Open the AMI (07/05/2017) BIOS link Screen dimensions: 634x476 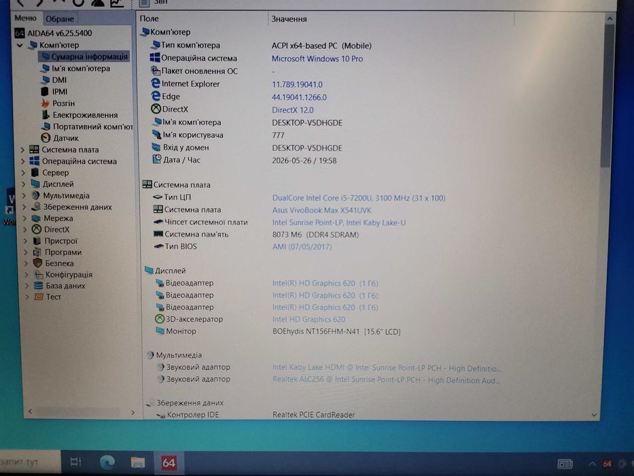tap(302, 247)
